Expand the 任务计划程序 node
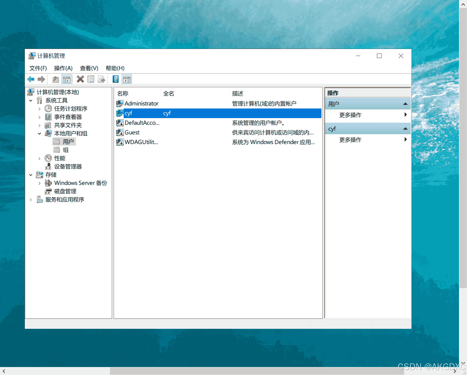 (40, 109)
